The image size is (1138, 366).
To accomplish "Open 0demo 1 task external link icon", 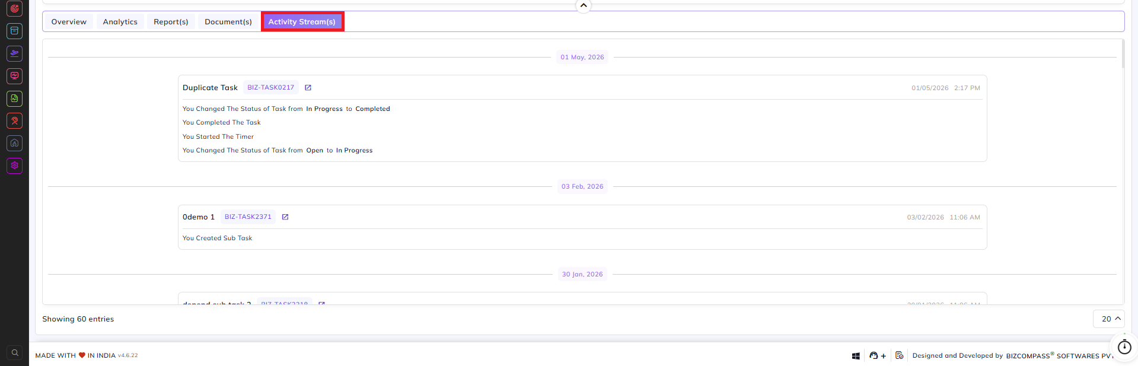I will point(285,217).
